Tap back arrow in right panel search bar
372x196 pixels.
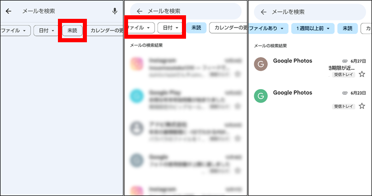(x=264, y=12)
